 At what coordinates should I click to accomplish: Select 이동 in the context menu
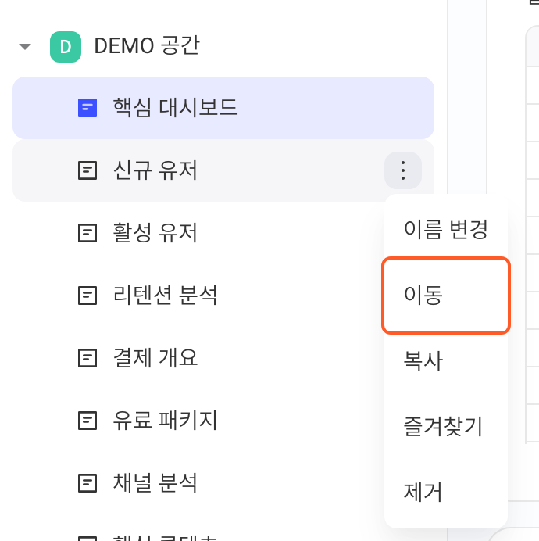445,296
